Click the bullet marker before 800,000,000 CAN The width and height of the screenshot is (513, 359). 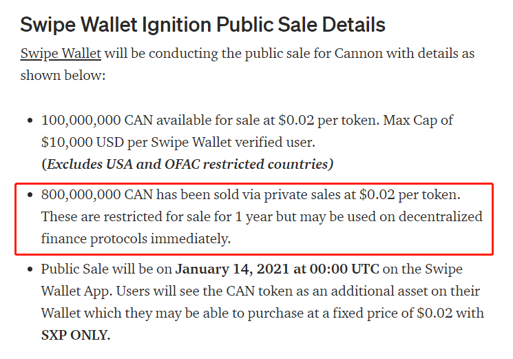(30, 196)
